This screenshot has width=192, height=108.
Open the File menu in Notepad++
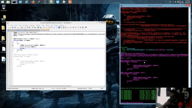(x=8, y=25)
